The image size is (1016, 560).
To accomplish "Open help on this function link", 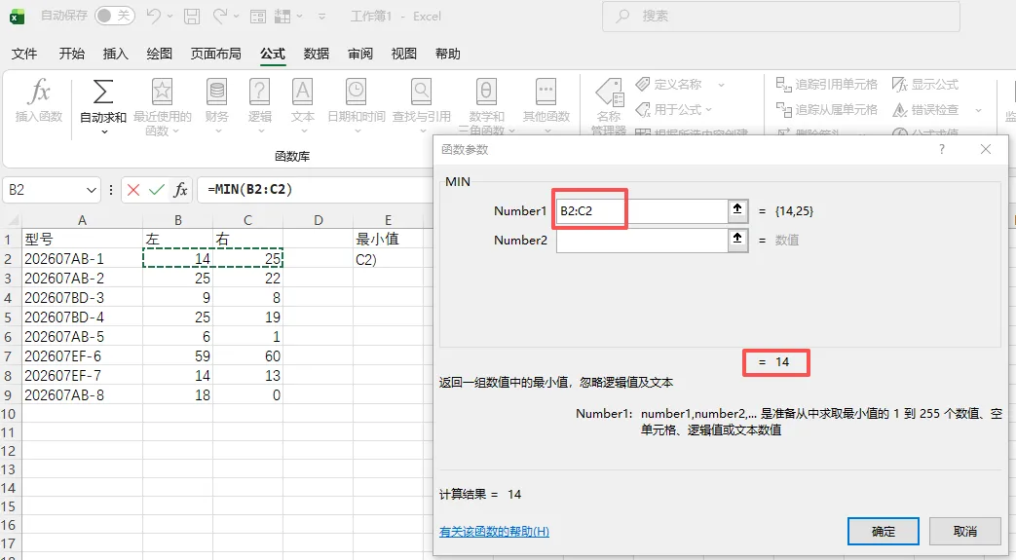I will click(495, 532).
